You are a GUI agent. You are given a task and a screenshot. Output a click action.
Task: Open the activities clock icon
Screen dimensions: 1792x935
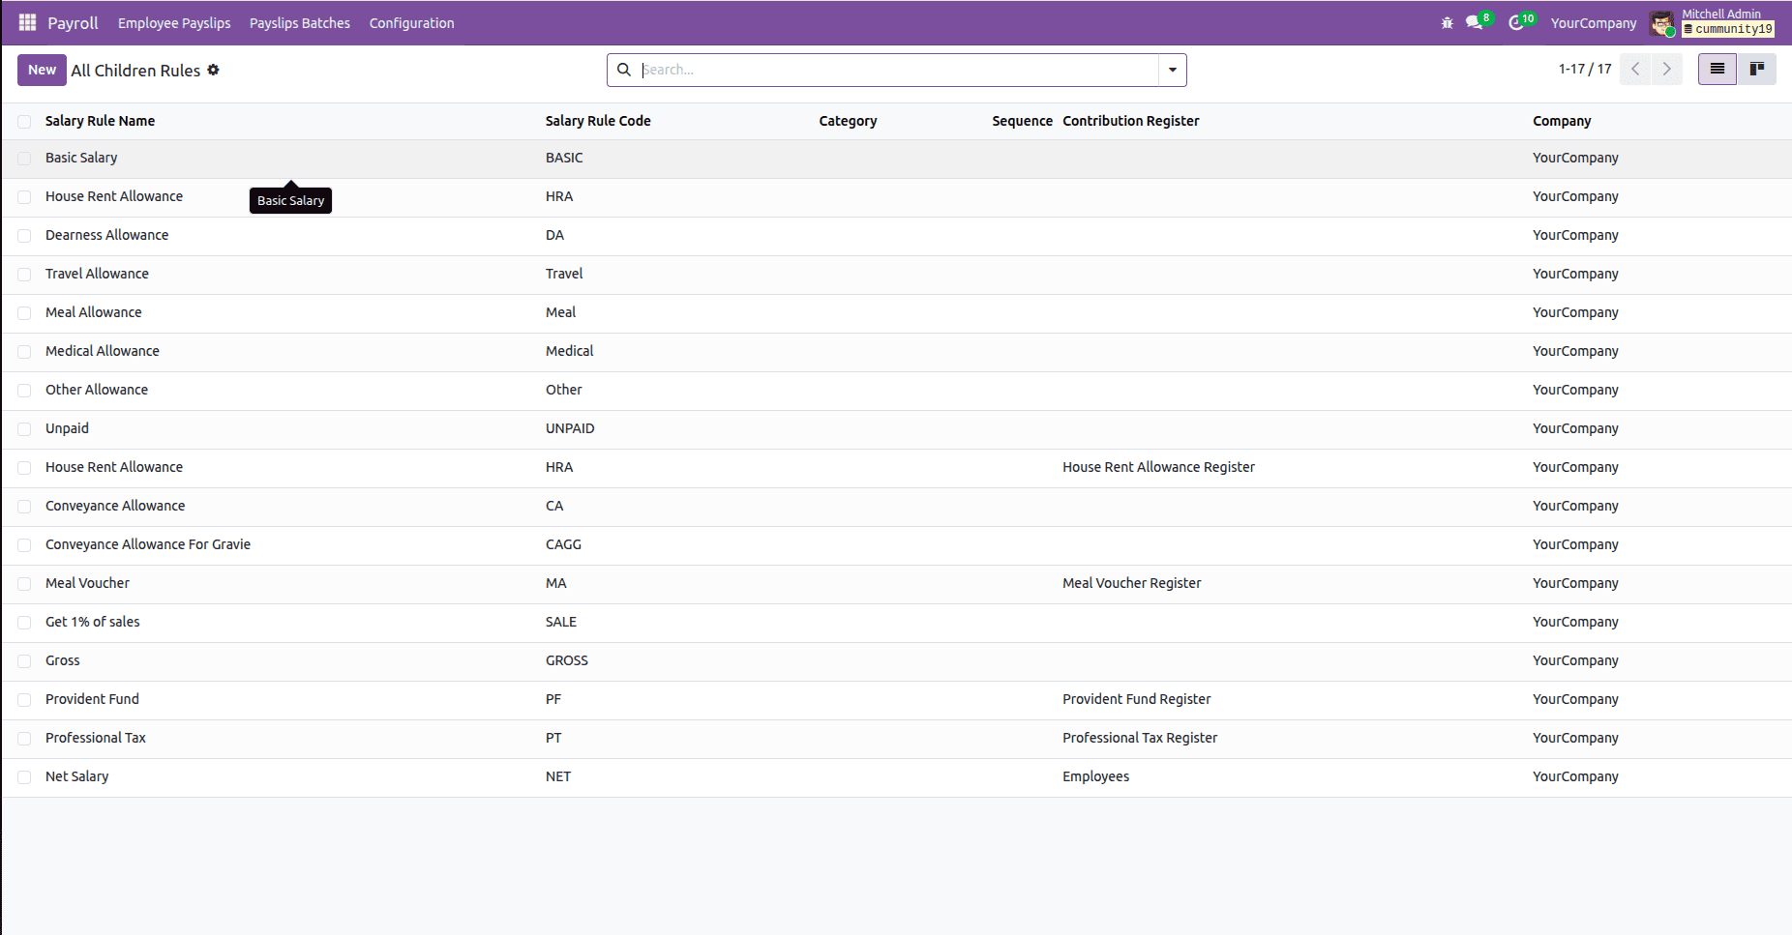tap(1517, 22)
